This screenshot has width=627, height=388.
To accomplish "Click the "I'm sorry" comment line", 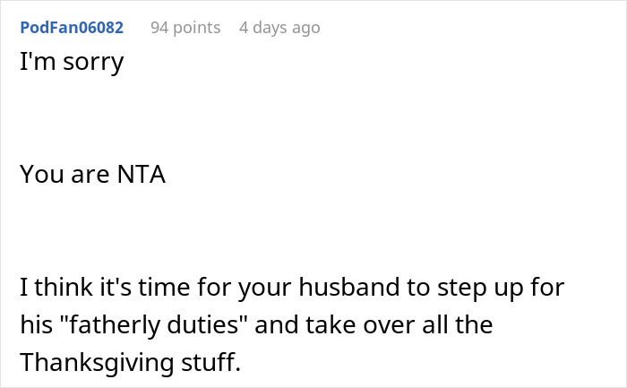I will pyautogui.click(x=72, y=62).
